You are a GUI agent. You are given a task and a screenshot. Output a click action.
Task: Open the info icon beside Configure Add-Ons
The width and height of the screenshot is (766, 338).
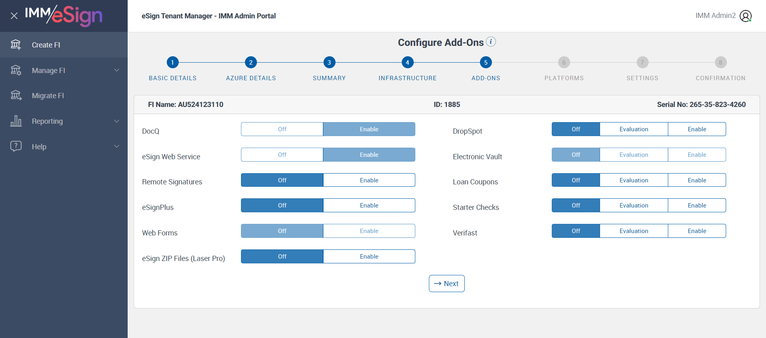click(491, 42)
